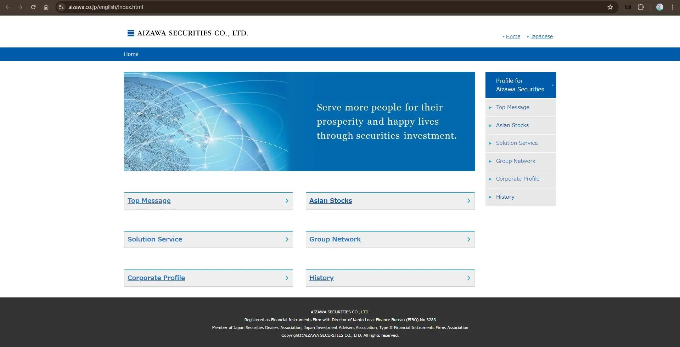The image size is (680, 347).
Task: Click chevron on History box
Action: 469,278
